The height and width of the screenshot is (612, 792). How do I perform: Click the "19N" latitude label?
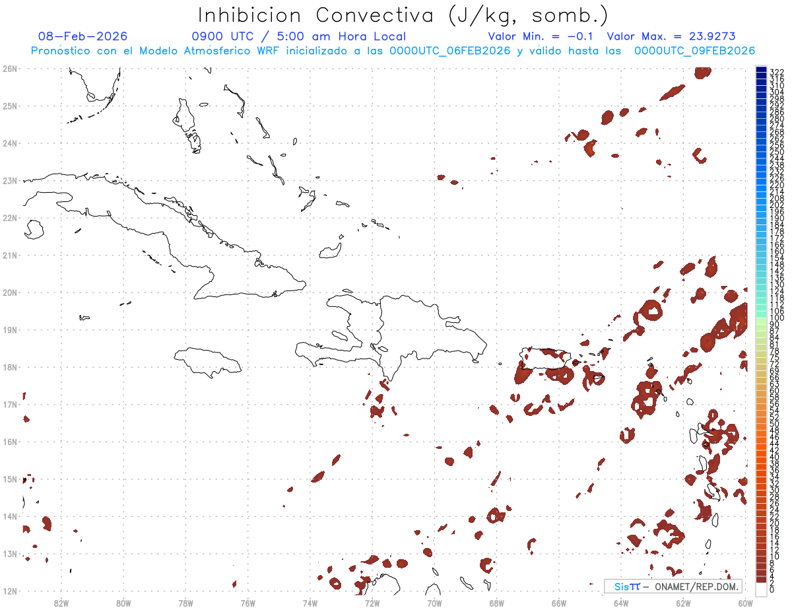9,329
